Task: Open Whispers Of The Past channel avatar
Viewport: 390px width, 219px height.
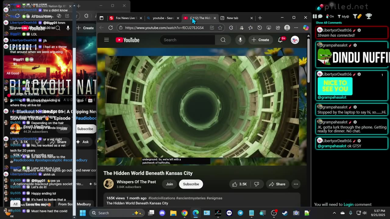Action: 109,184
